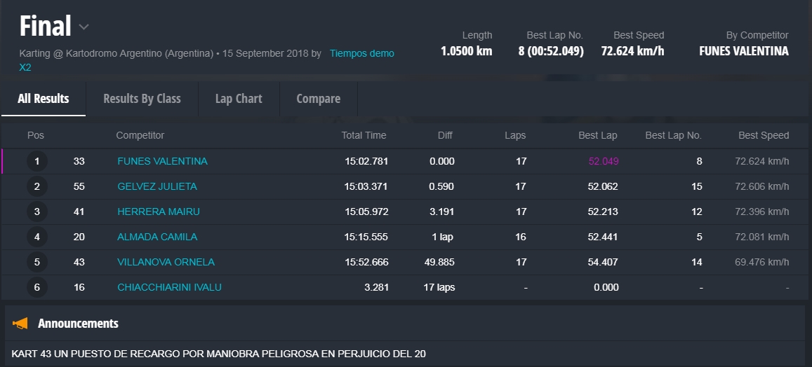This screenshot has height=367, width=812.
Task: Open the Results By Class tab
Action: (142, 99)
